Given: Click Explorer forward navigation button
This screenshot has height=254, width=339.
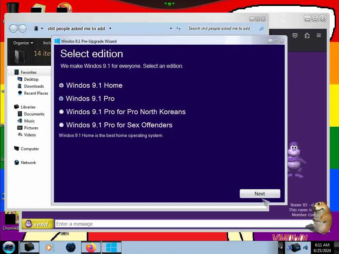Looking at the screenshot, I should pos(23,28).
